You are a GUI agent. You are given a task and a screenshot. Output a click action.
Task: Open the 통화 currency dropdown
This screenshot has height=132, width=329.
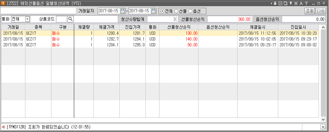(27, 19)
